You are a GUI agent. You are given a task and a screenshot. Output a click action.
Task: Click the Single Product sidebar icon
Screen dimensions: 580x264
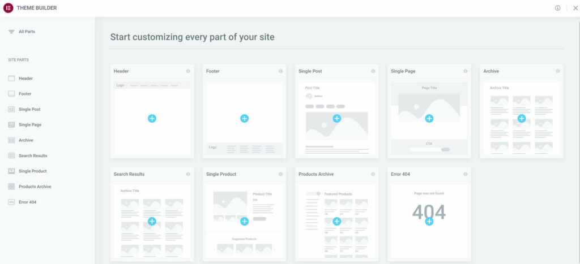(x=11, y=171)
